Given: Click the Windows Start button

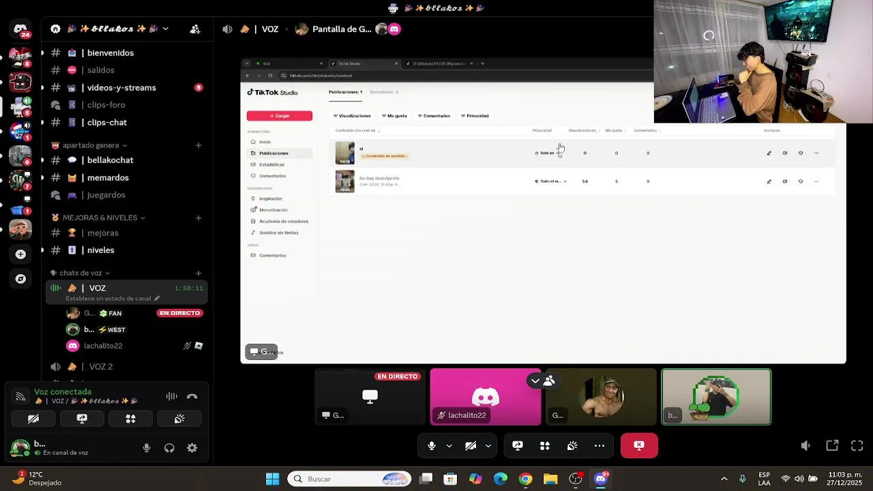Looking at the screenshot, I should (273, 479).
